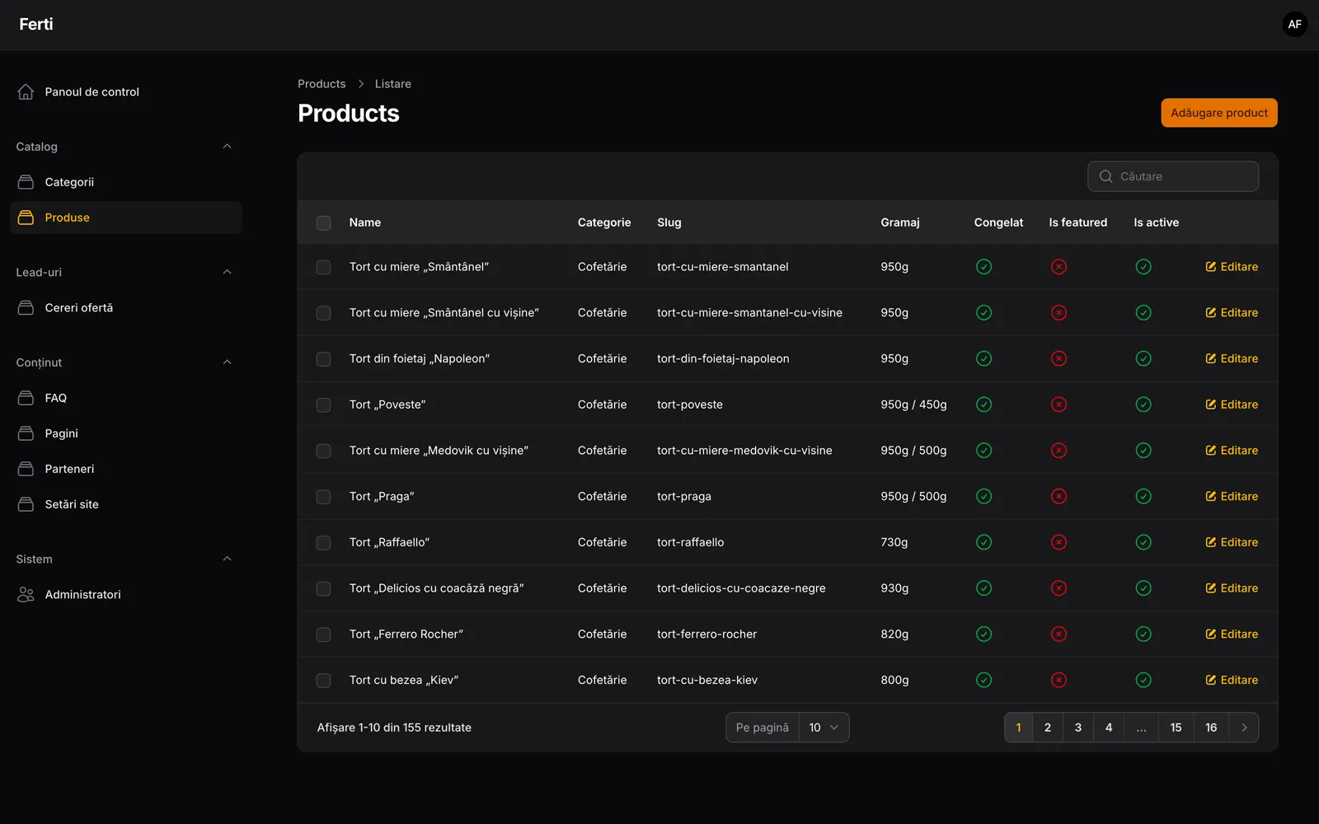Toggle the select-all checkbox in table header
The image size is (1319, 824).
click(323, 222)
